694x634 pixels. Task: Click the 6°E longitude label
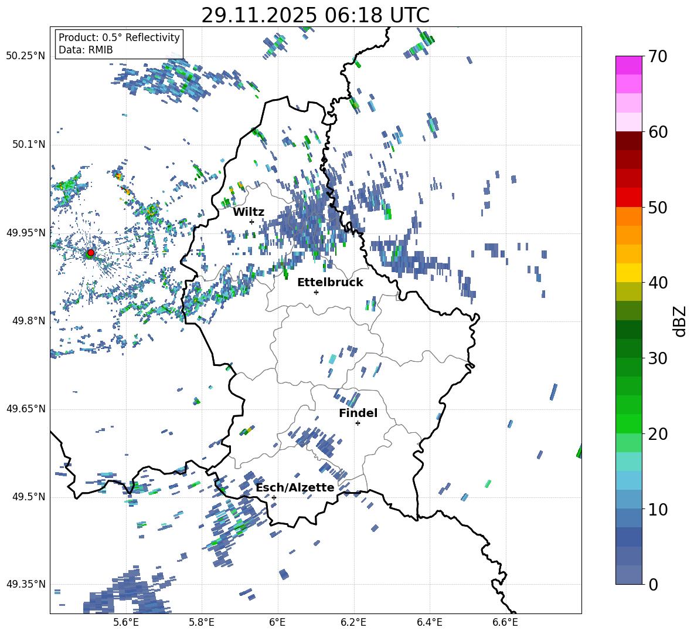277,623
